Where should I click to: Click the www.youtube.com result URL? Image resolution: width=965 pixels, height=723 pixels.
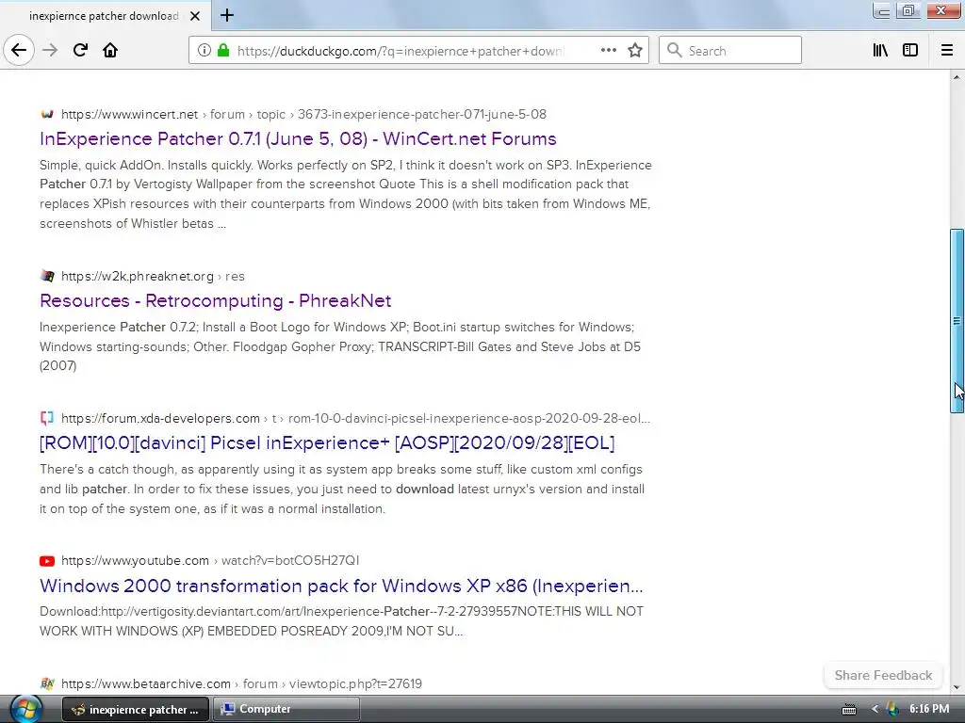pos(210,561)
